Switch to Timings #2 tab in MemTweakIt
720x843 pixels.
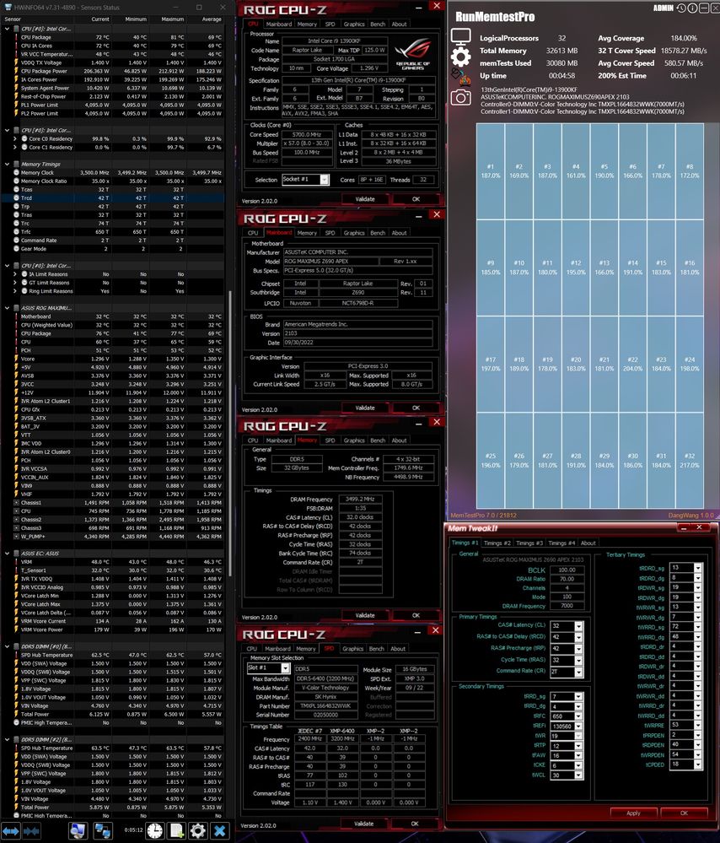point(497,543)
